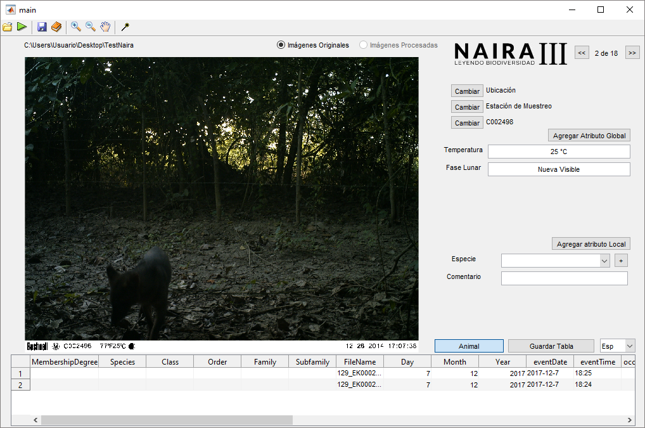Click the table's horizontal scrollbar thumb
This screenshot has height=428, width=645.
coord(167,420)
